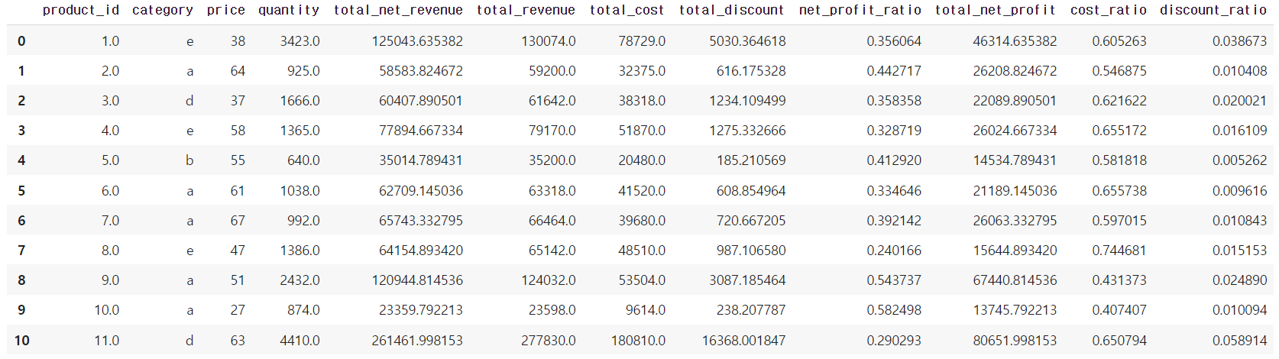Click quantity cell 992.0
This screenshot has height=359, width=1279.
point(303,221)
